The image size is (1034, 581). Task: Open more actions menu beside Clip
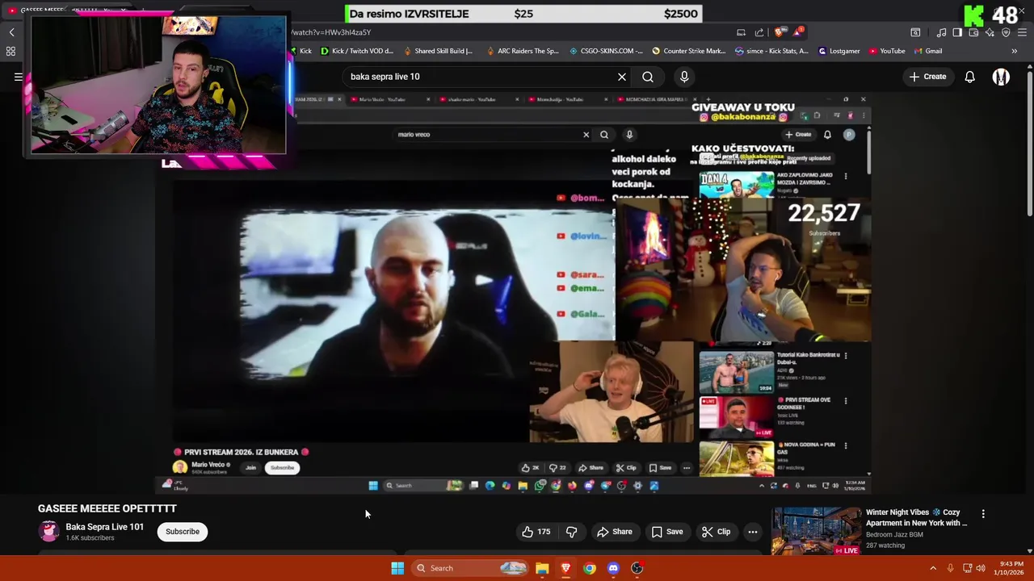tap(753, 532)
